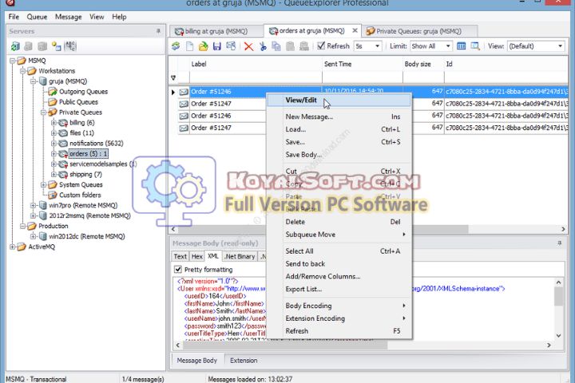Choose New Message... in the context menu

point(339,117)
